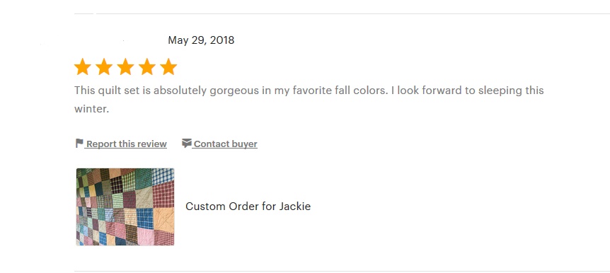Click the message icon beside Contact buyer
Image resolution: width=610 pixels, height=273 pixels.
tap(187, 144)
